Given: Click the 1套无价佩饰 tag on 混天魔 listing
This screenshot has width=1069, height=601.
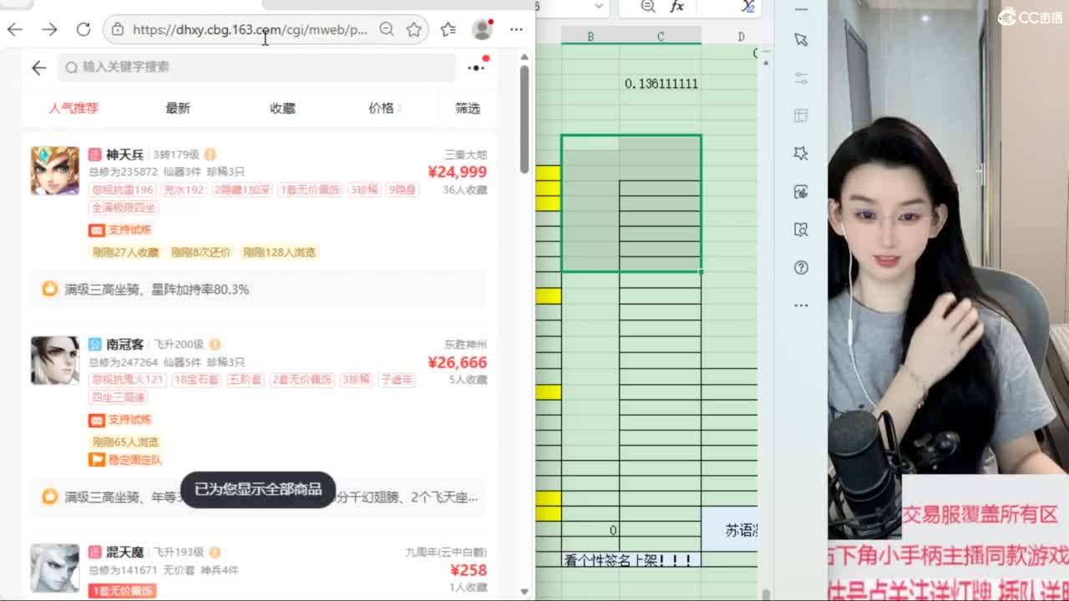Looking at the screenshot, I should (122, 591).
